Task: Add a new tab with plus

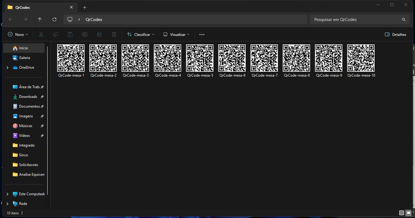Action: pos(85,7)
